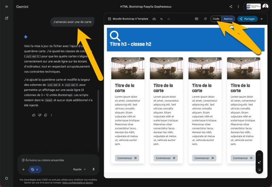Click the Partager share button
The height and width of the screenshot is (187, 272).
point(248,19)
